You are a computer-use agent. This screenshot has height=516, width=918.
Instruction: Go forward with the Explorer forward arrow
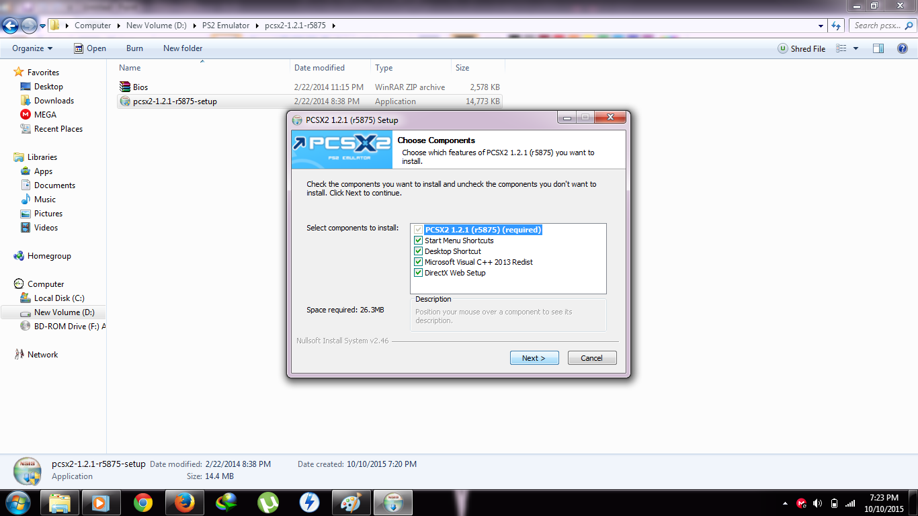click(29, 26)
